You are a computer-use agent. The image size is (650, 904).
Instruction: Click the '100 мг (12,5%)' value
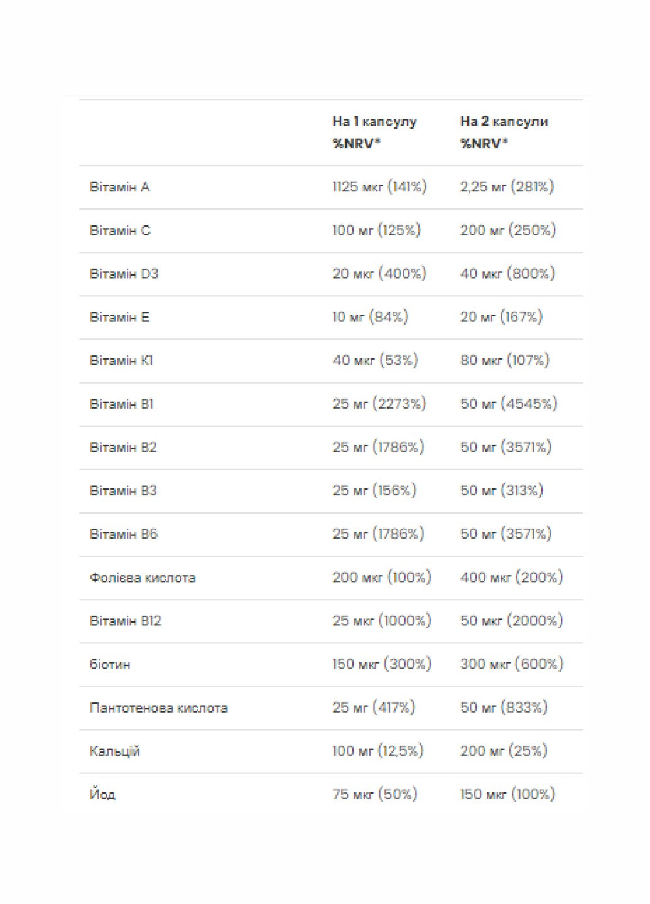378,751
